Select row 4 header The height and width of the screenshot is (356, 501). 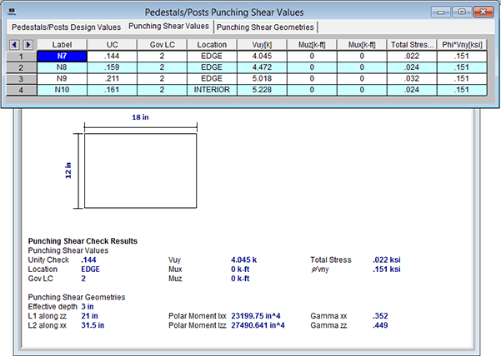20,88
